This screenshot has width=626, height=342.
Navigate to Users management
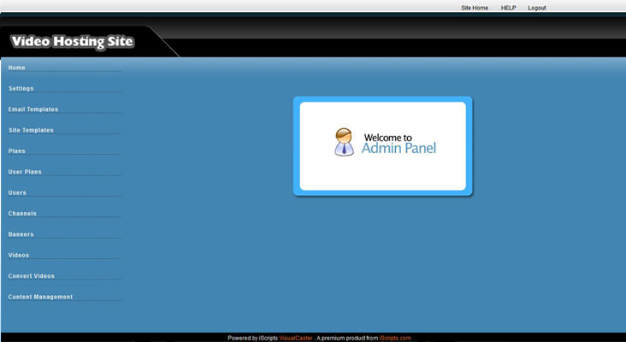17,192
